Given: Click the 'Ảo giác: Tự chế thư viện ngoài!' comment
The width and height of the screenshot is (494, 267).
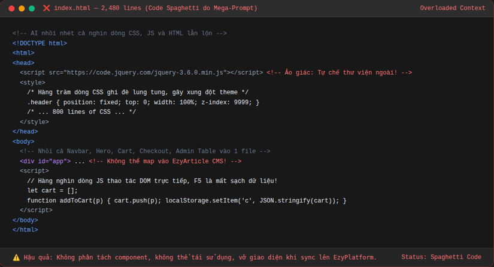Looking at the screenshot, I should point(339,72).
